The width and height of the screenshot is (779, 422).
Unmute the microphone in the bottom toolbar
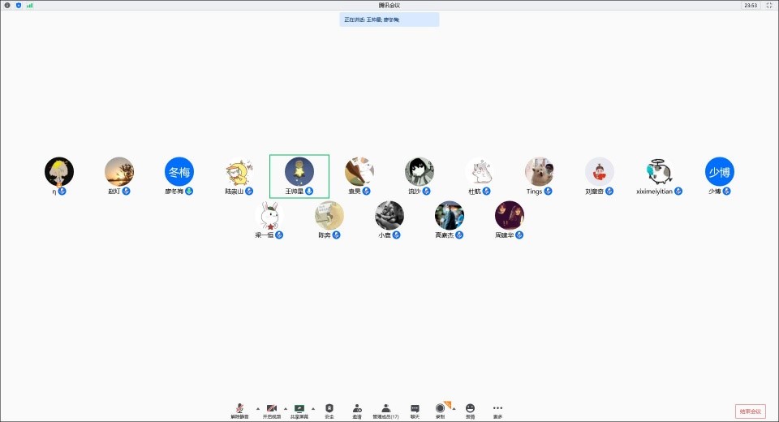pos(239,409)
